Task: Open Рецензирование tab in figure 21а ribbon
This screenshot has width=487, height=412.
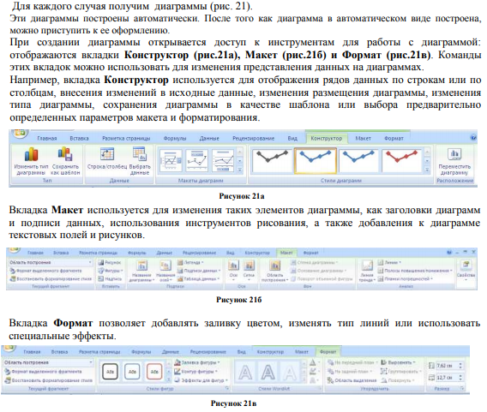Action: (254, 139)
